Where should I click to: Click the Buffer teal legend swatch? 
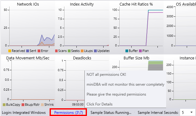click(127, 51)
